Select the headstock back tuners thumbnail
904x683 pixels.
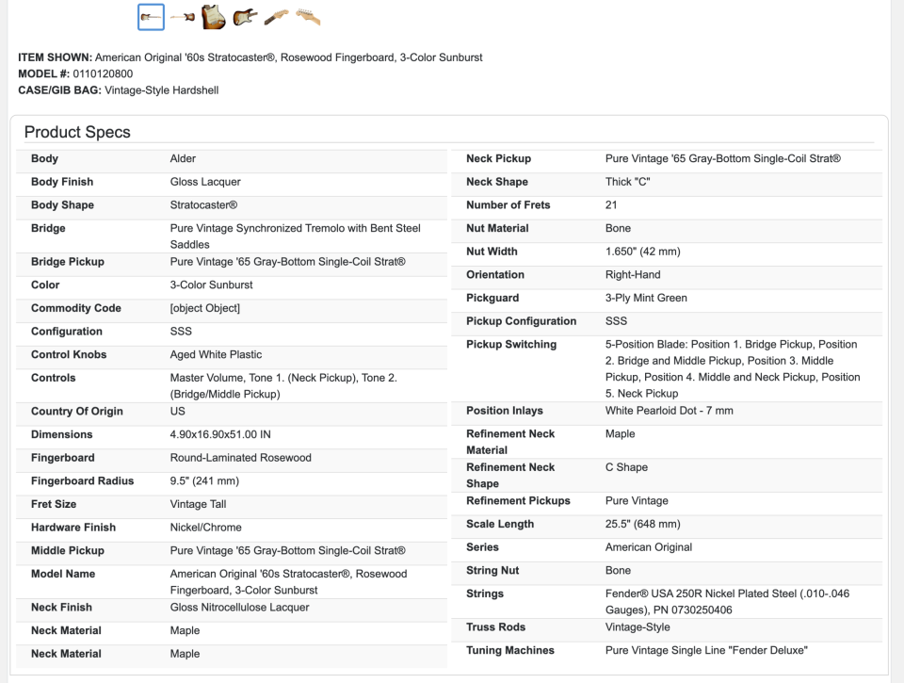click(x=308, y=16)
